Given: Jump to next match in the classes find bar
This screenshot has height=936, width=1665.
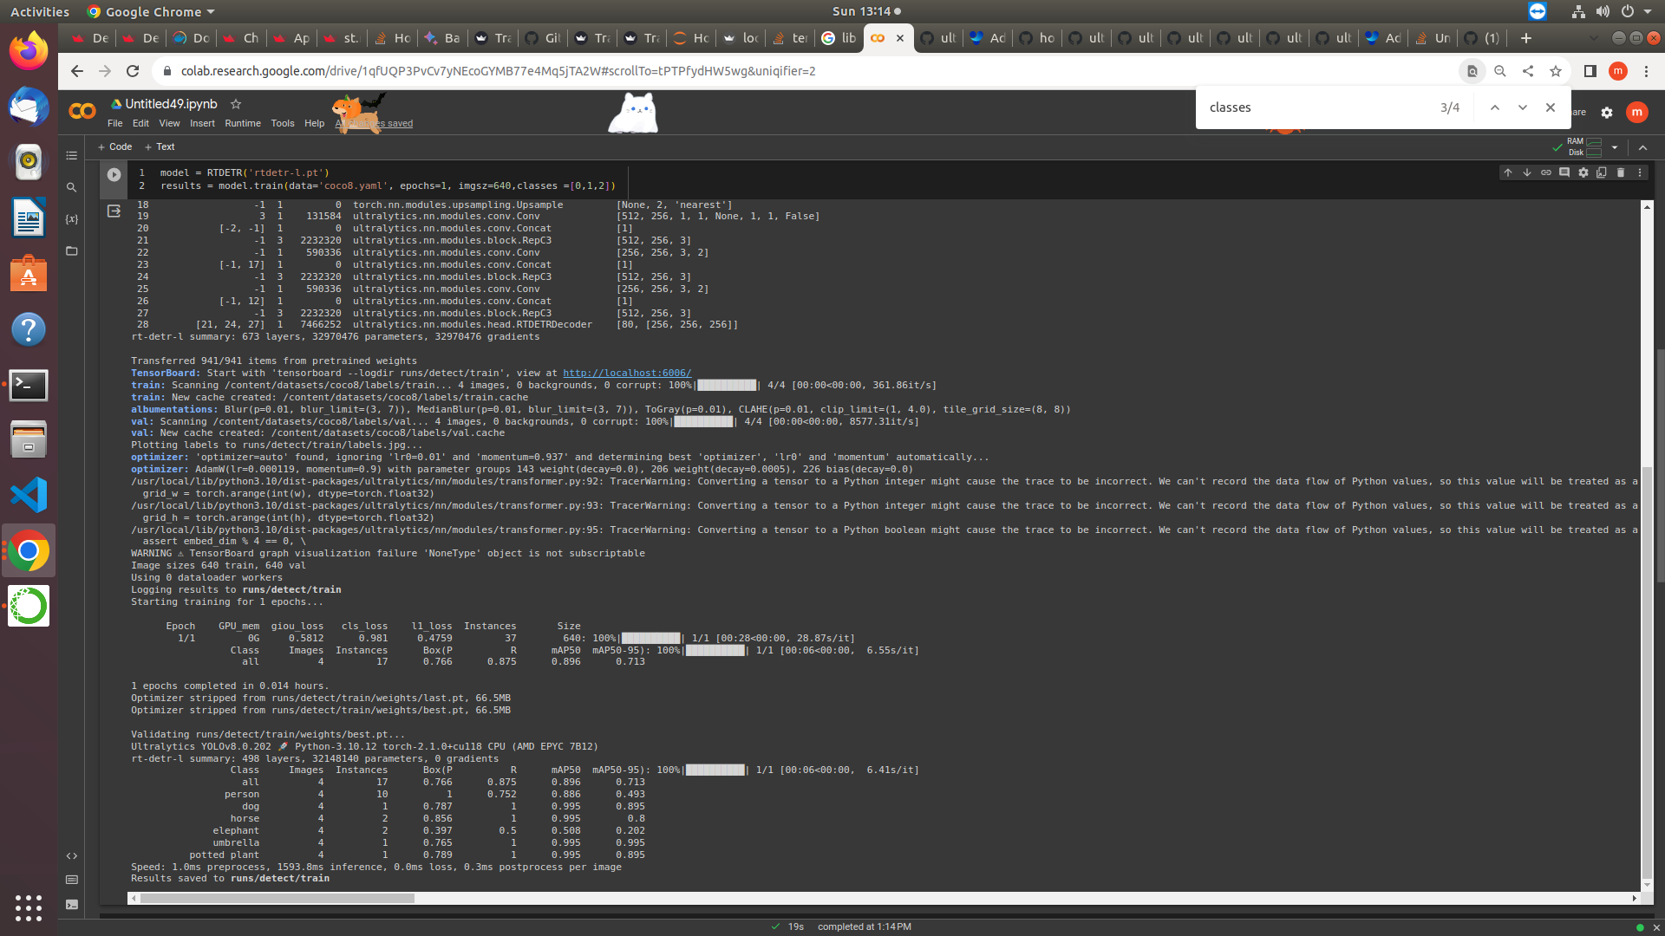Looking at the screenshot, I should pos(1522,107).
